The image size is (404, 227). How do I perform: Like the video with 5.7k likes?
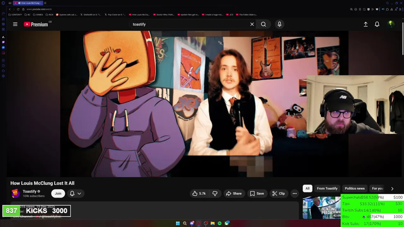pyautogui.click(x=199, y=194)
